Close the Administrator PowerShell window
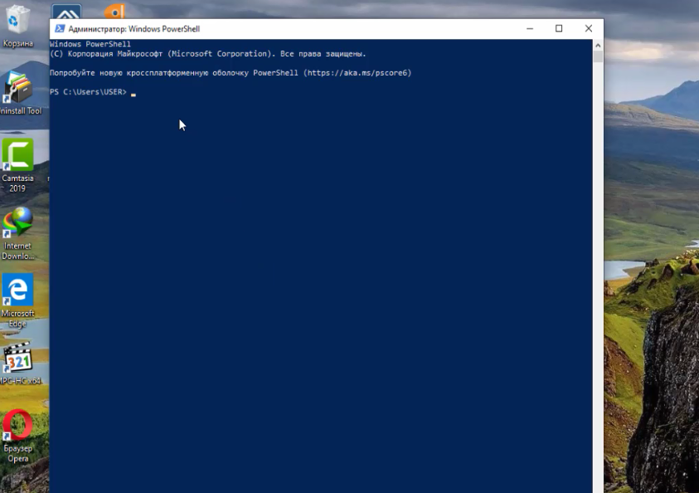 pos(589,28)
